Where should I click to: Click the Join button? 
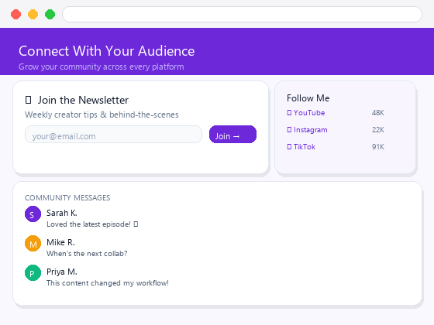tap(232, 135)
